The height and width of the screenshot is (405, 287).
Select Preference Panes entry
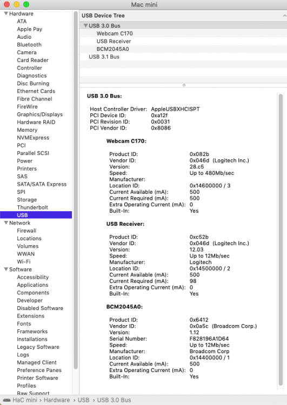coord(39,370)
